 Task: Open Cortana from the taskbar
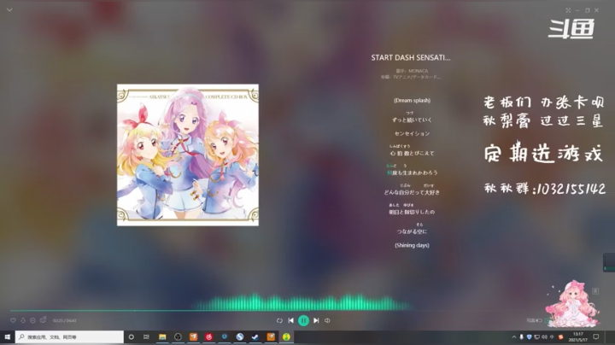pos(132,336)
